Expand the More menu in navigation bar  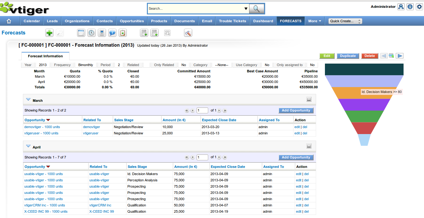[x=315, y=21]
